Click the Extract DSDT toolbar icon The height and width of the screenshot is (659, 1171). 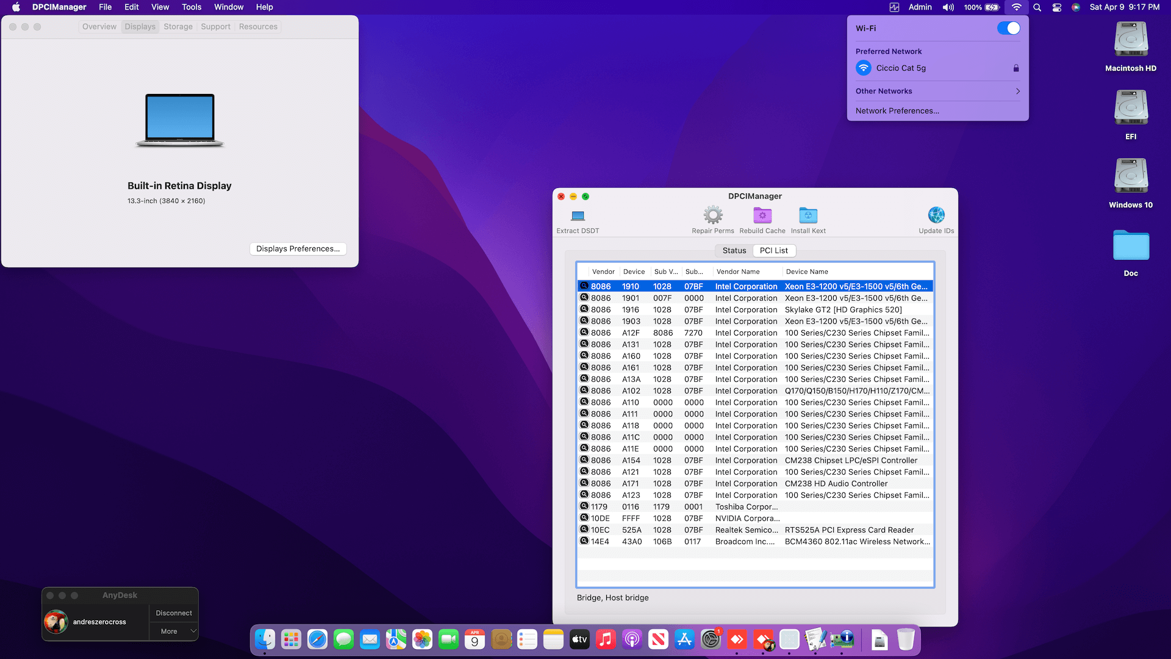[578, 216]
